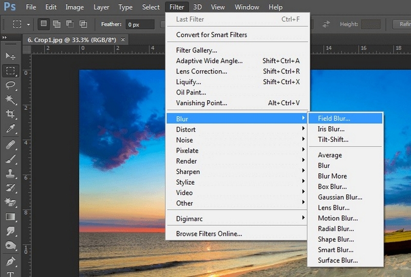Viewport: 411px width, 277px height.
Task: Select the Magic Wand tool
Action: coord(10,100)
